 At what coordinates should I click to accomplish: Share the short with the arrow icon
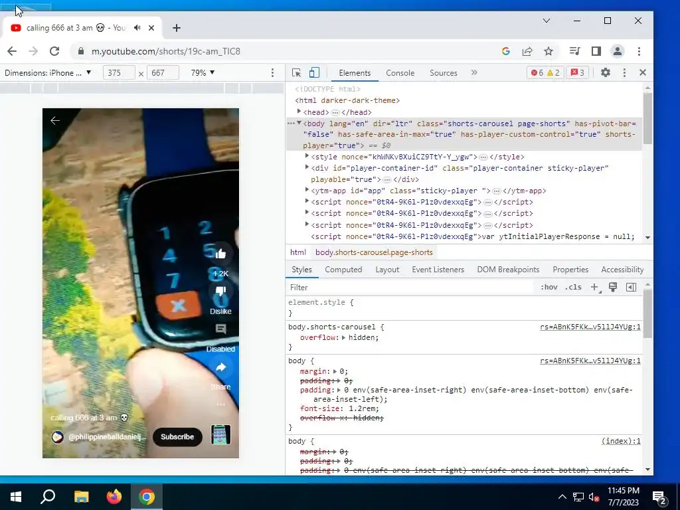pyautogui.click(x=220, y=367)
